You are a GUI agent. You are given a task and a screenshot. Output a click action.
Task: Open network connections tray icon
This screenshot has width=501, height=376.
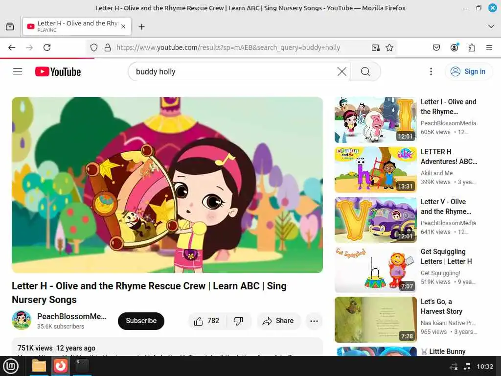pyautogui.click(x=454, y=366)
